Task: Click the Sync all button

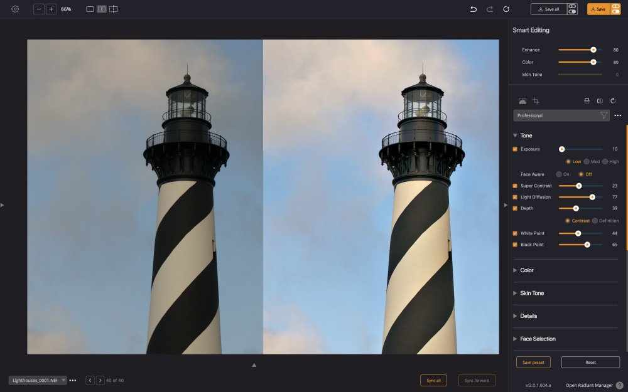Action: (433, 381)
